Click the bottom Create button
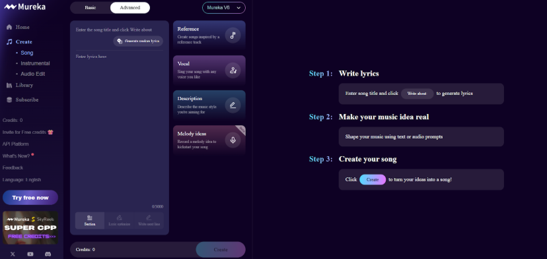The height and width of the screenshot is (259, 547). pos(221,250)
